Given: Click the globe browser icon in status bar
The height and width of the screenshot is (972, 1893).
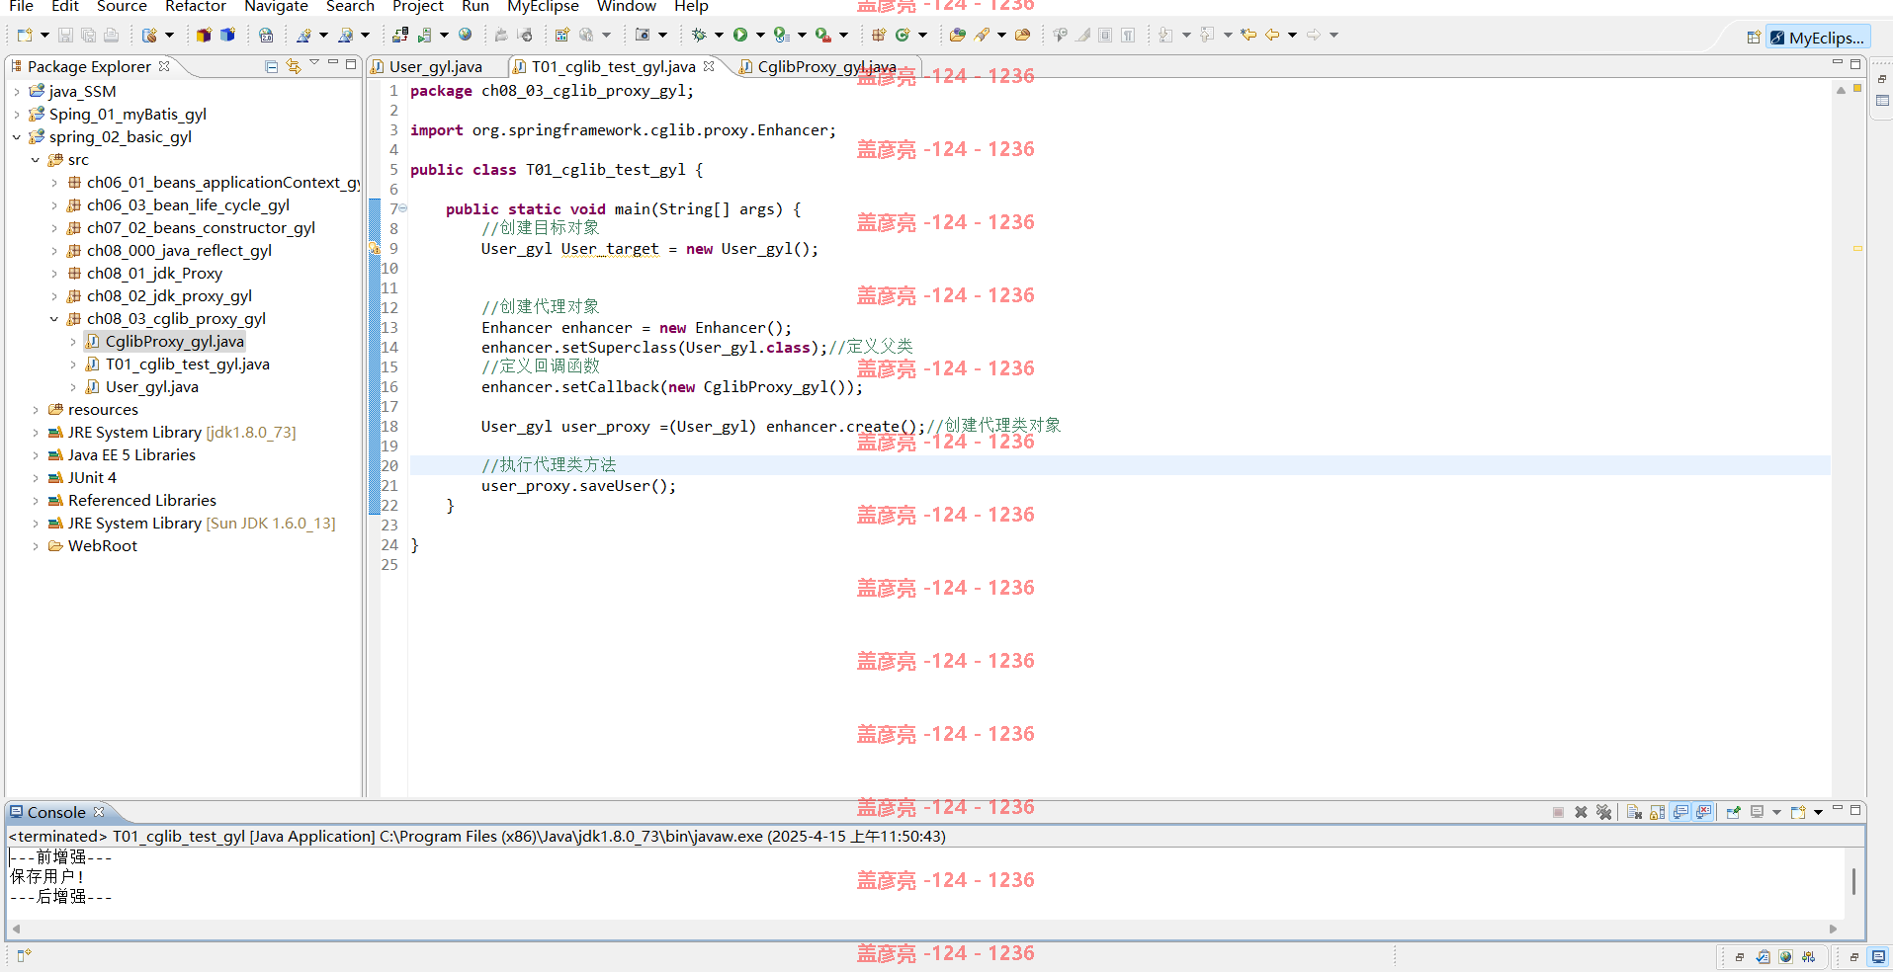Looking at the screenshot, I should pyautogui.click(x=1785, y=956).
